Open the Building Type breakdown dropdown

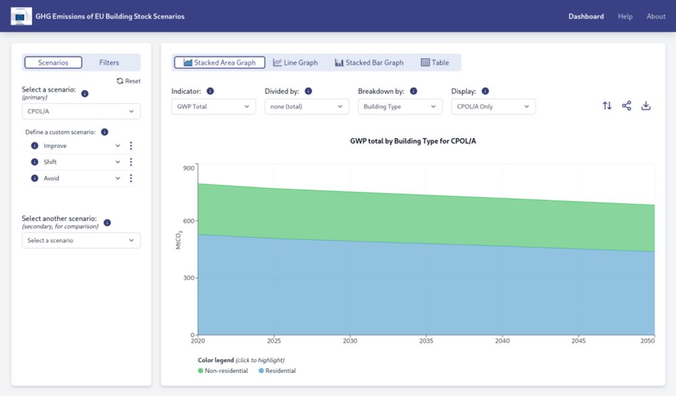400,106
